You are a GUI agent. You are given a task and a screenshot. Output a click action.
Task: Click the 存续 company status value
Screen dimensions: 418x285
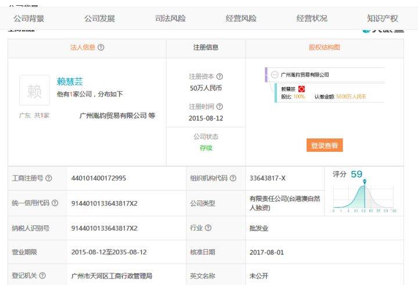[x=206, y=148]
